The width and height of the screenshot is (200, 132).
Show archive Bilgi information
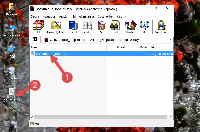click(144, 27)
